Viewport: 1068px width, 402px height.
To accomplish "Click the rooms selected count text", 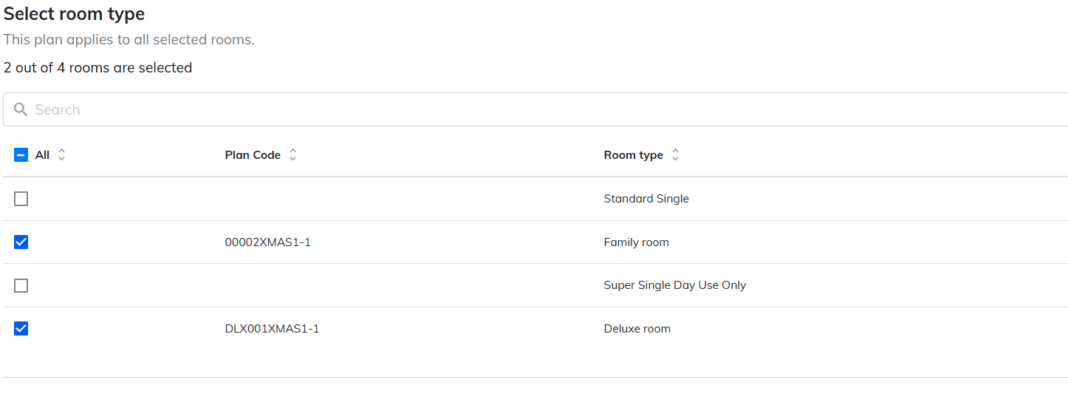I will pyautogui.click(x=97, y=68).
